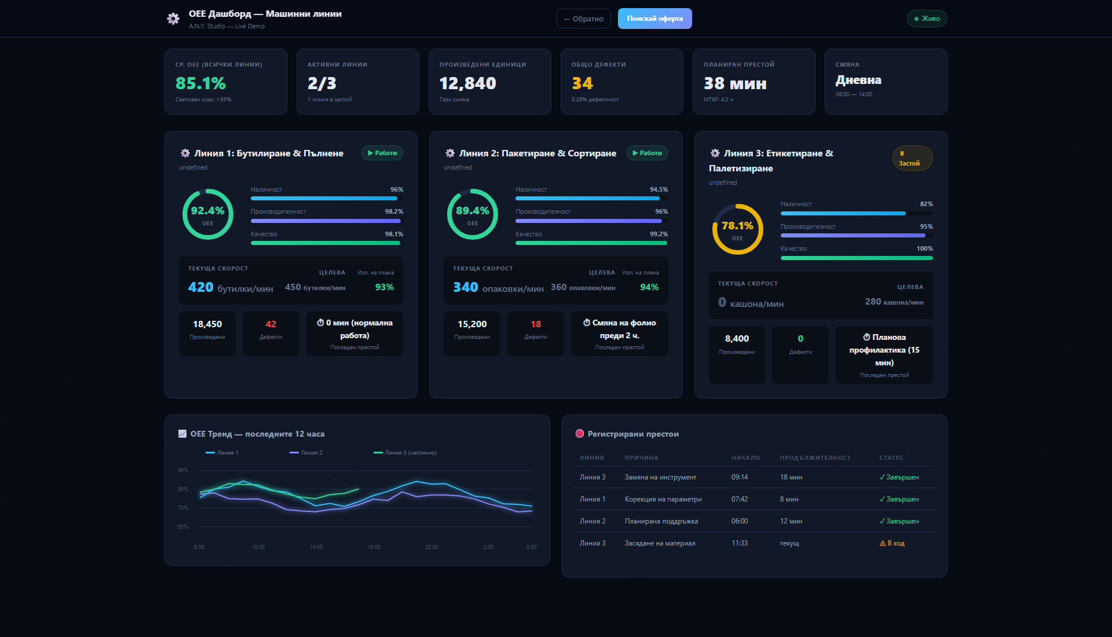The height and width of the screenshot is (637, 1112).
Task: Click the play icon in Линия 2 Работи badge
Action: pyautogui.click(x=635, y=153)
